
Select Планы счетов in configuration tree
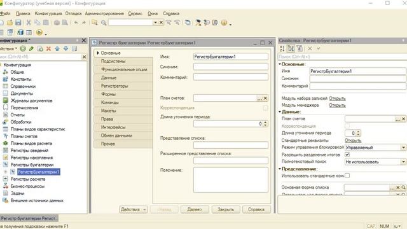[x=24, y=136]
